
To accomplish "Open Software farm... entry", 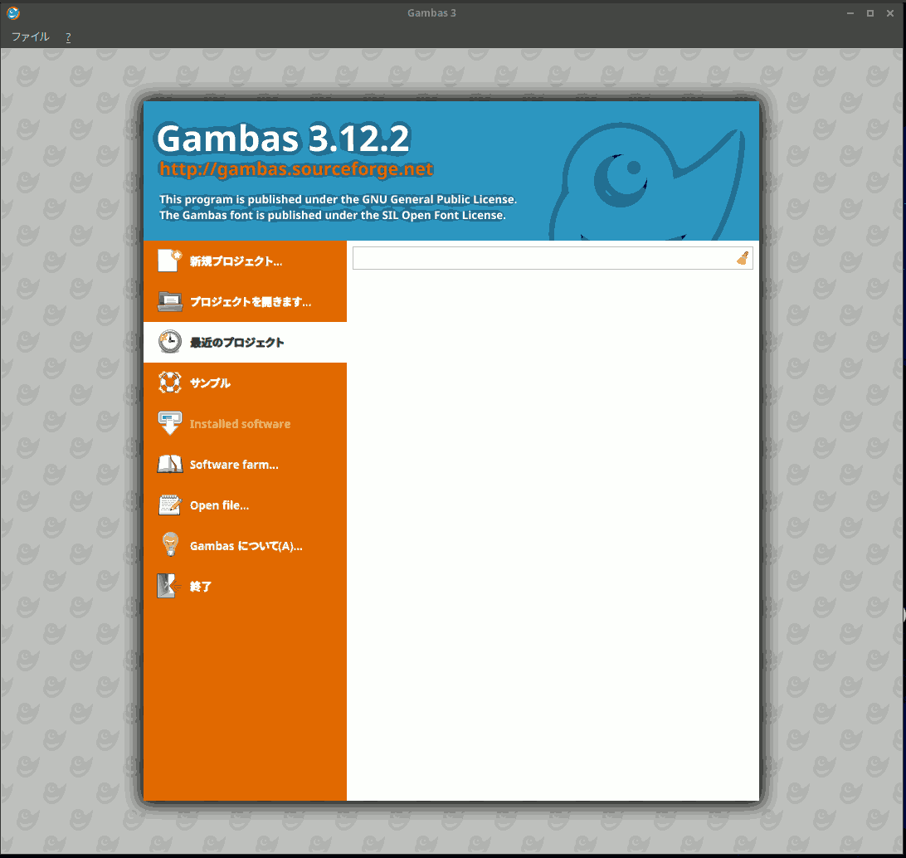I will 245,465.
